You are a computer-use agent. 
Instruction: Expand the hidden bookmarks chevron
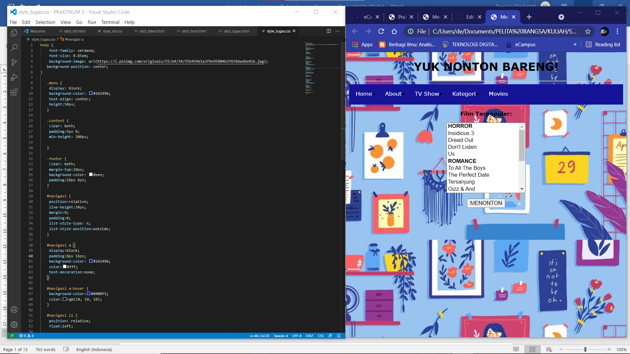tap(575, 44)
